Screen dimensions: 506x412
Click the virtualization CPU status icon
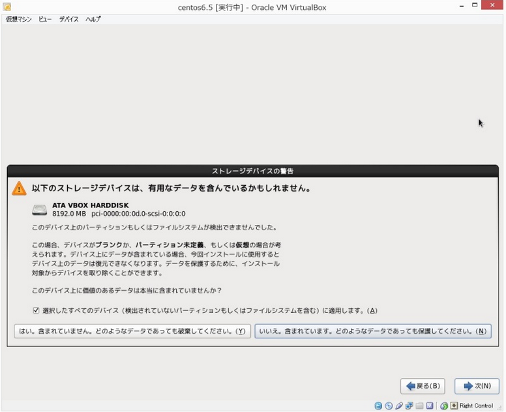click(x=430, y=405)
